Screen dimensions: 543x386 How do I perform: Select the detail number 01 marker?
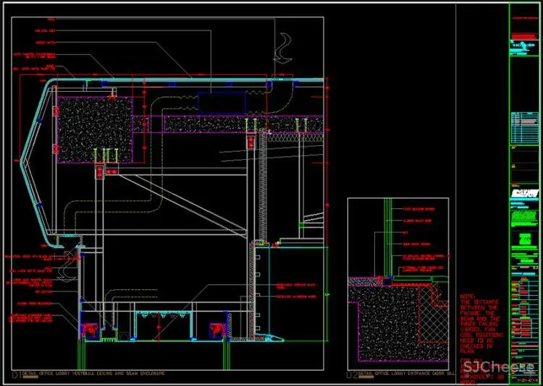coord(15,374)
